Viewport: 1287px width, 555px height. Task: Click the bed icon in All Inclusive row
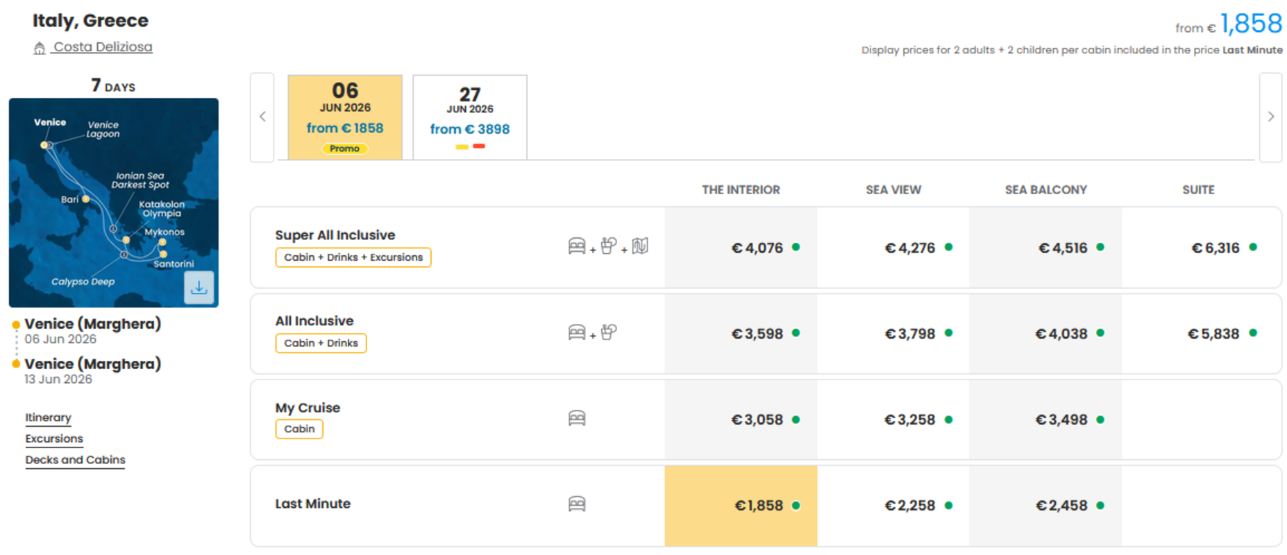click(577, 332)
